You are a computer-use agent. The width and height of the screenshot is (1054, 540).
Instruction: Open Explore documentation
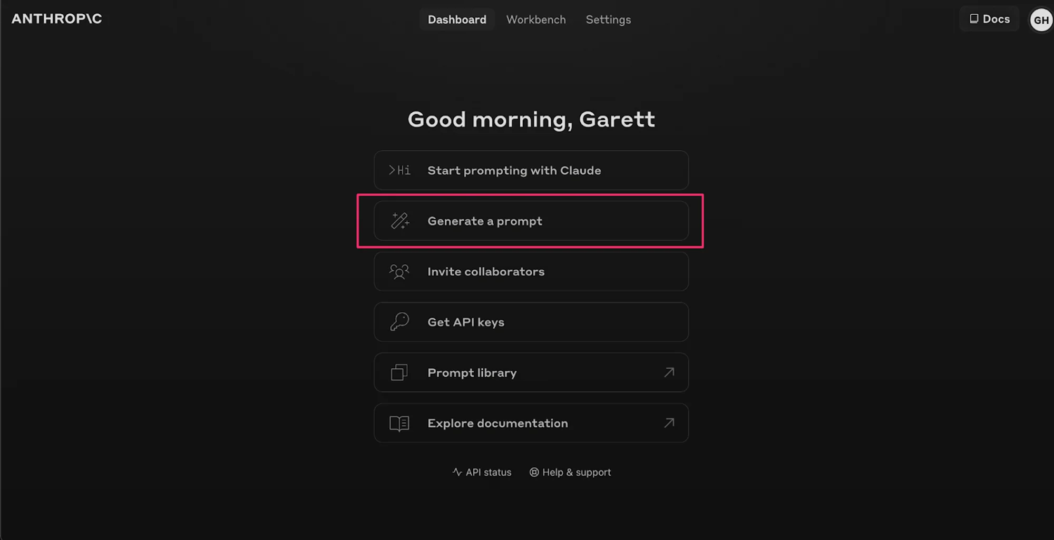click(531, 423)
